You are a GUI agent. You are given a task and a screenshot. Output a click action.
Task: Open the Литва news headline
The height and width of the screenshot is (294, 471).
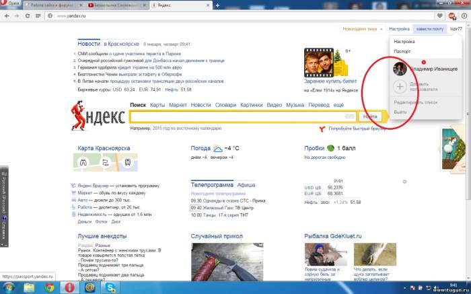point(151,81)
